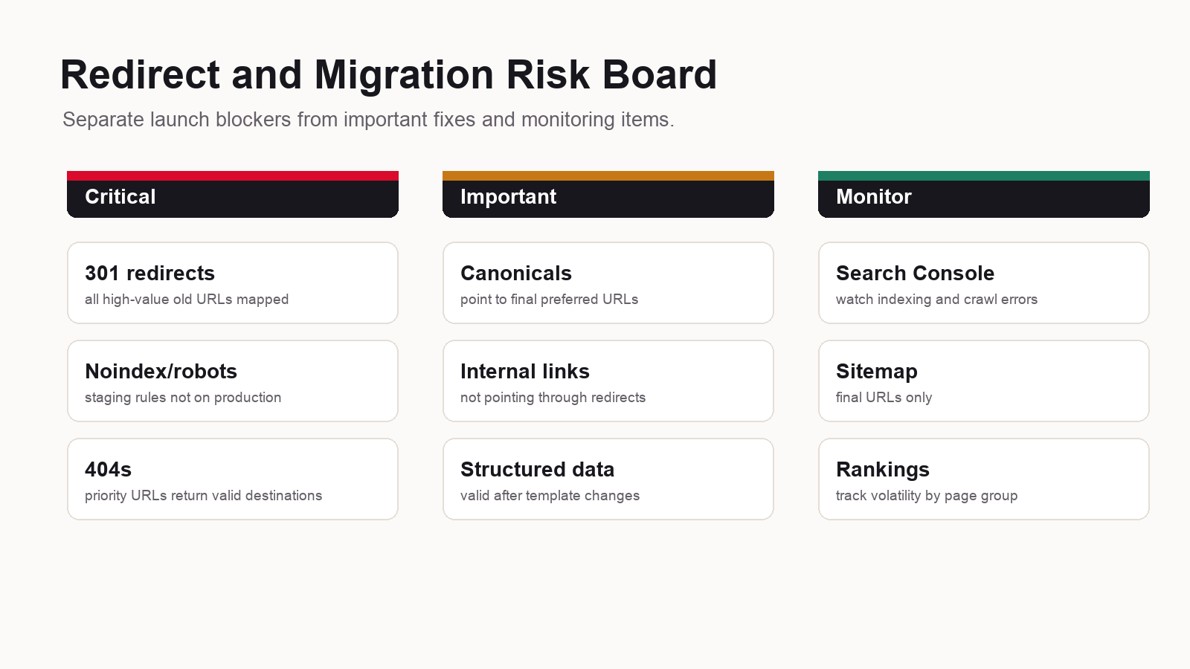Open the Search Console card
The image size is (1190, 669).
coord(984,282)
